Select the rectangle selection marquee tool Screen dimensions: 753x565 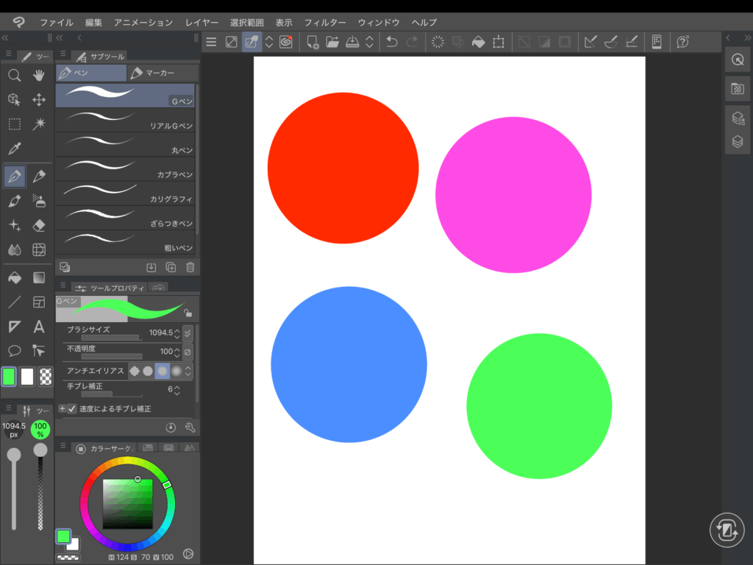[x=14, y=124]
